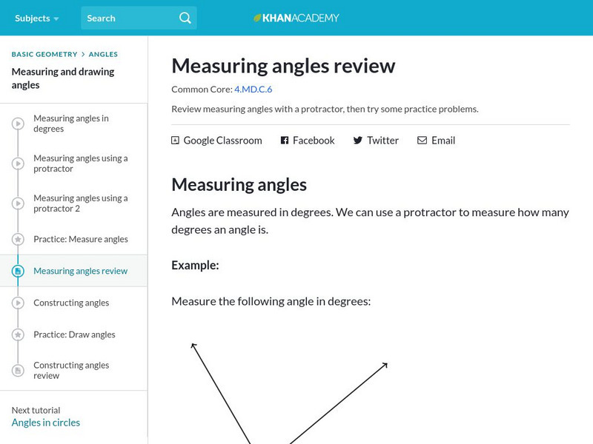Click the play icon beside Measuring angles in degrees

[x=17, y=124]
